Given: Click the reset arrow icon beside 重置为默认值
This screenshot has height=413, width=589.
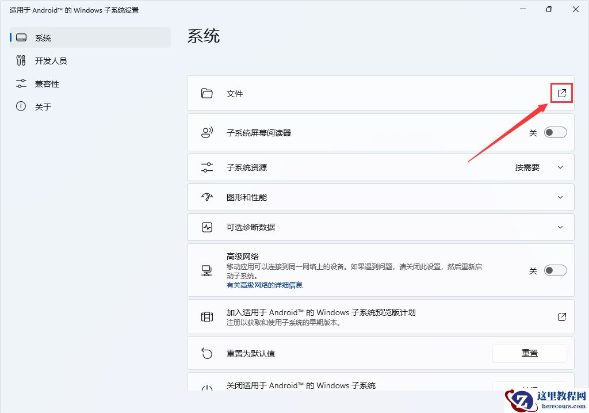Looking at the screenshot, I should [x=207, y=353].
